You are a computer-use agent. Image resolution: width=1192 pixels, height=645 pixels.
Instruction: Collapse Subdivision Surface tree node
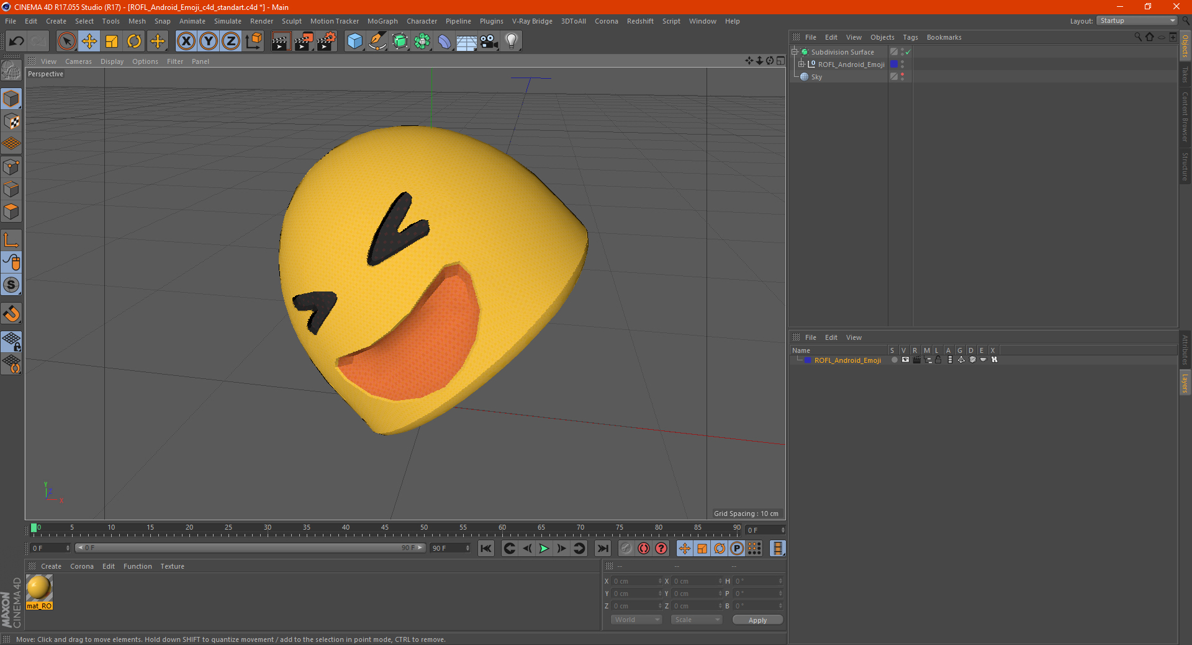pos(794,52)
